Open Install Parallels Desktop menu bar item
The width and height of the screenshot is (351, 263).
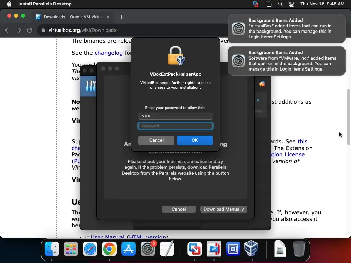[x=45, y=4]
